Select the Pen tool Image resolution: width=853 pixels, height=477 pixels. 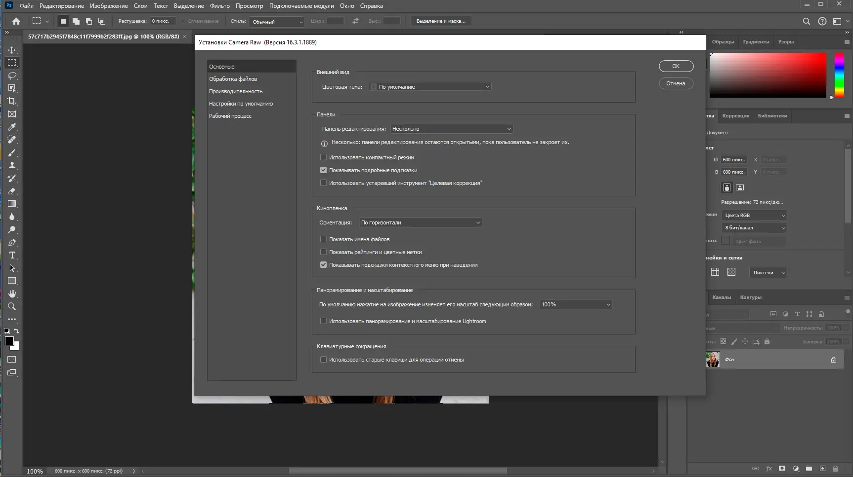click(12, 242)
